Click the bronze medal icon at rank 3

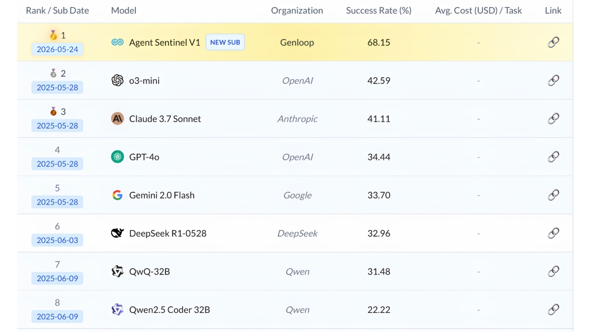[x=54, y=111]
